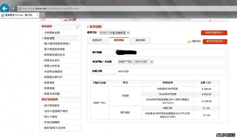Click the page icon beside the URL
Image resolution: width=237 pixels, height=138 pixels.
(x=20, y=9)
